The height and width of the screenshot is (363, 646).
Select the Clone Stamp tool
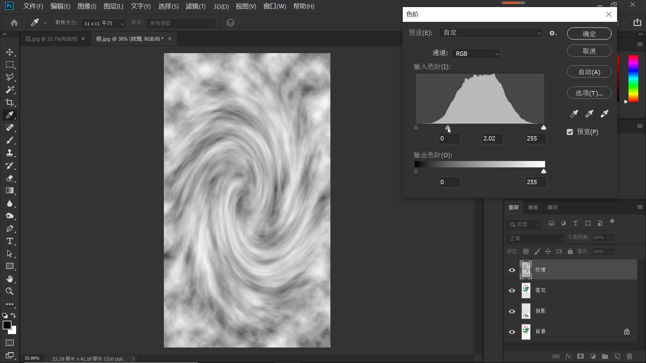click(x=10, y=153)
